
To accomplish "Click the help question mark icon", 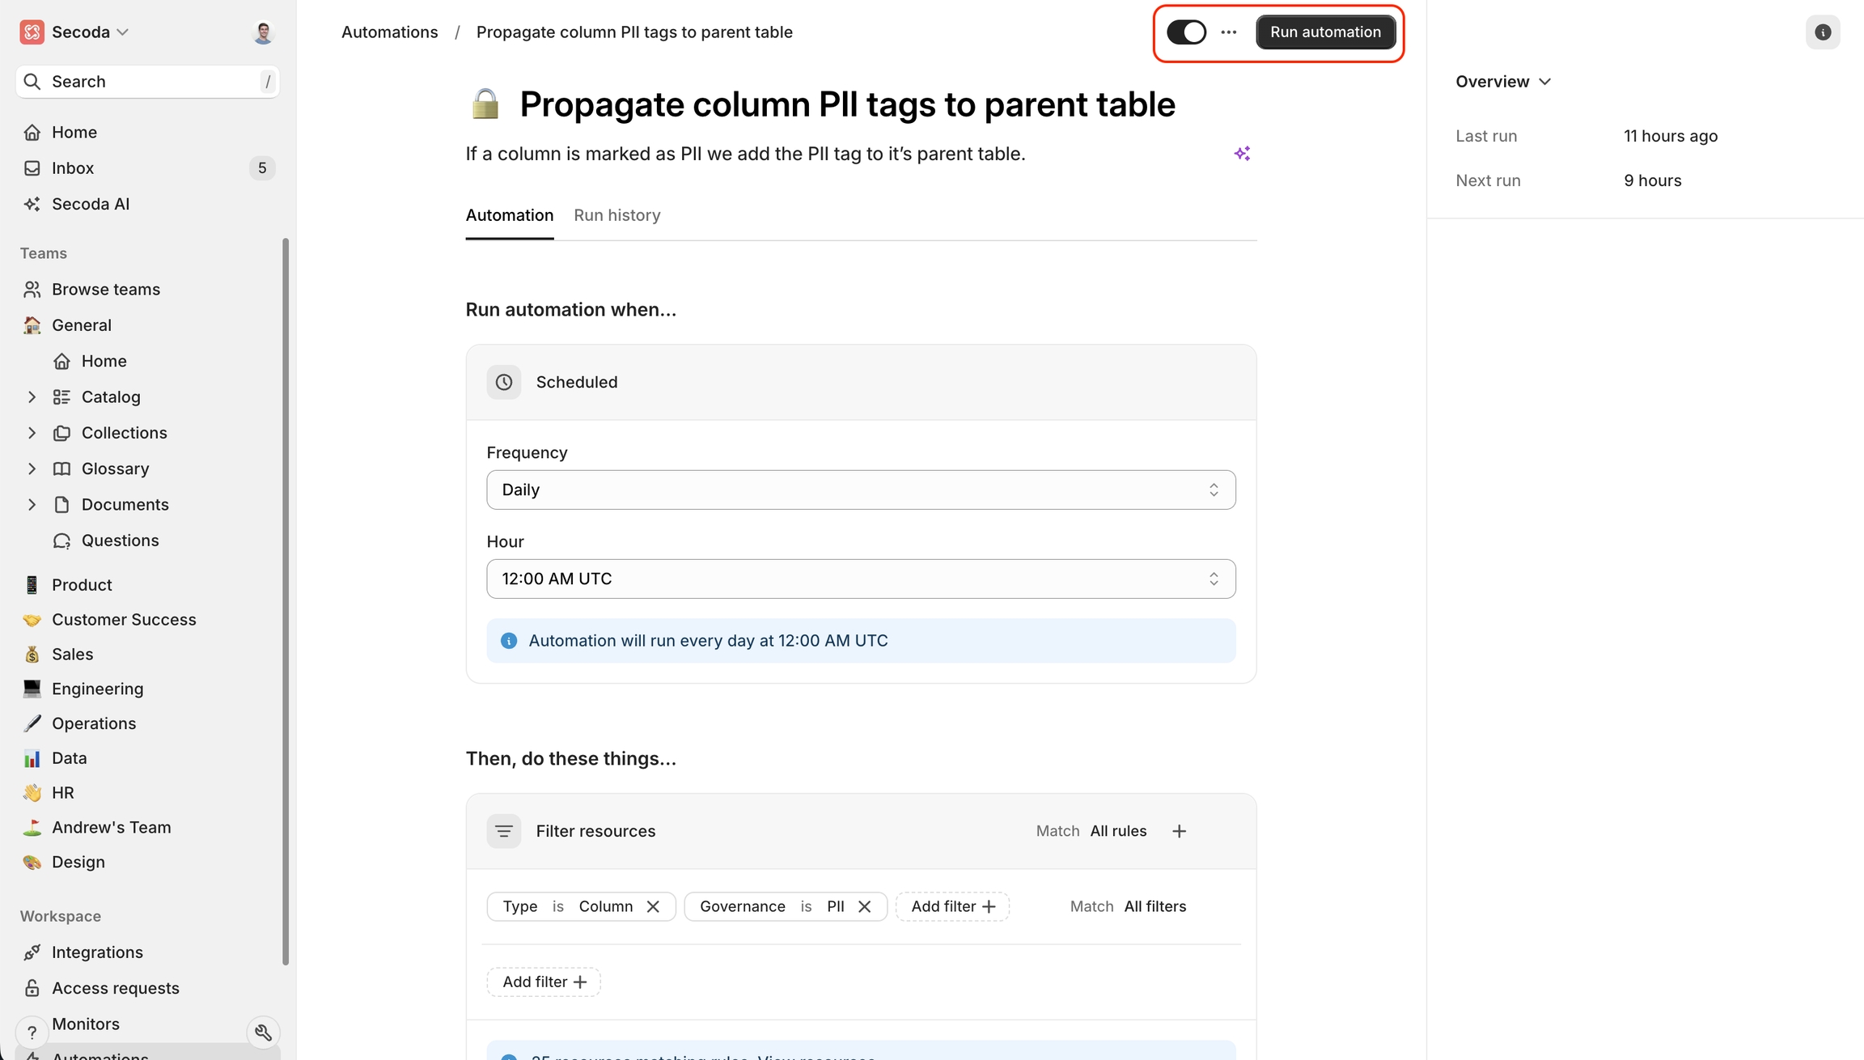I will (x=32, y=1032).
